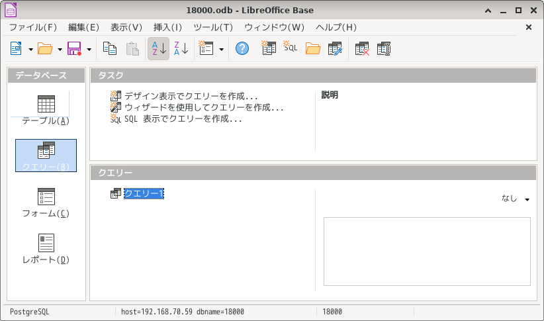Image resolution: width=544 pixels, height=321 pixels.
Task: Click the 説明 description label
Action: pos(330,95)
